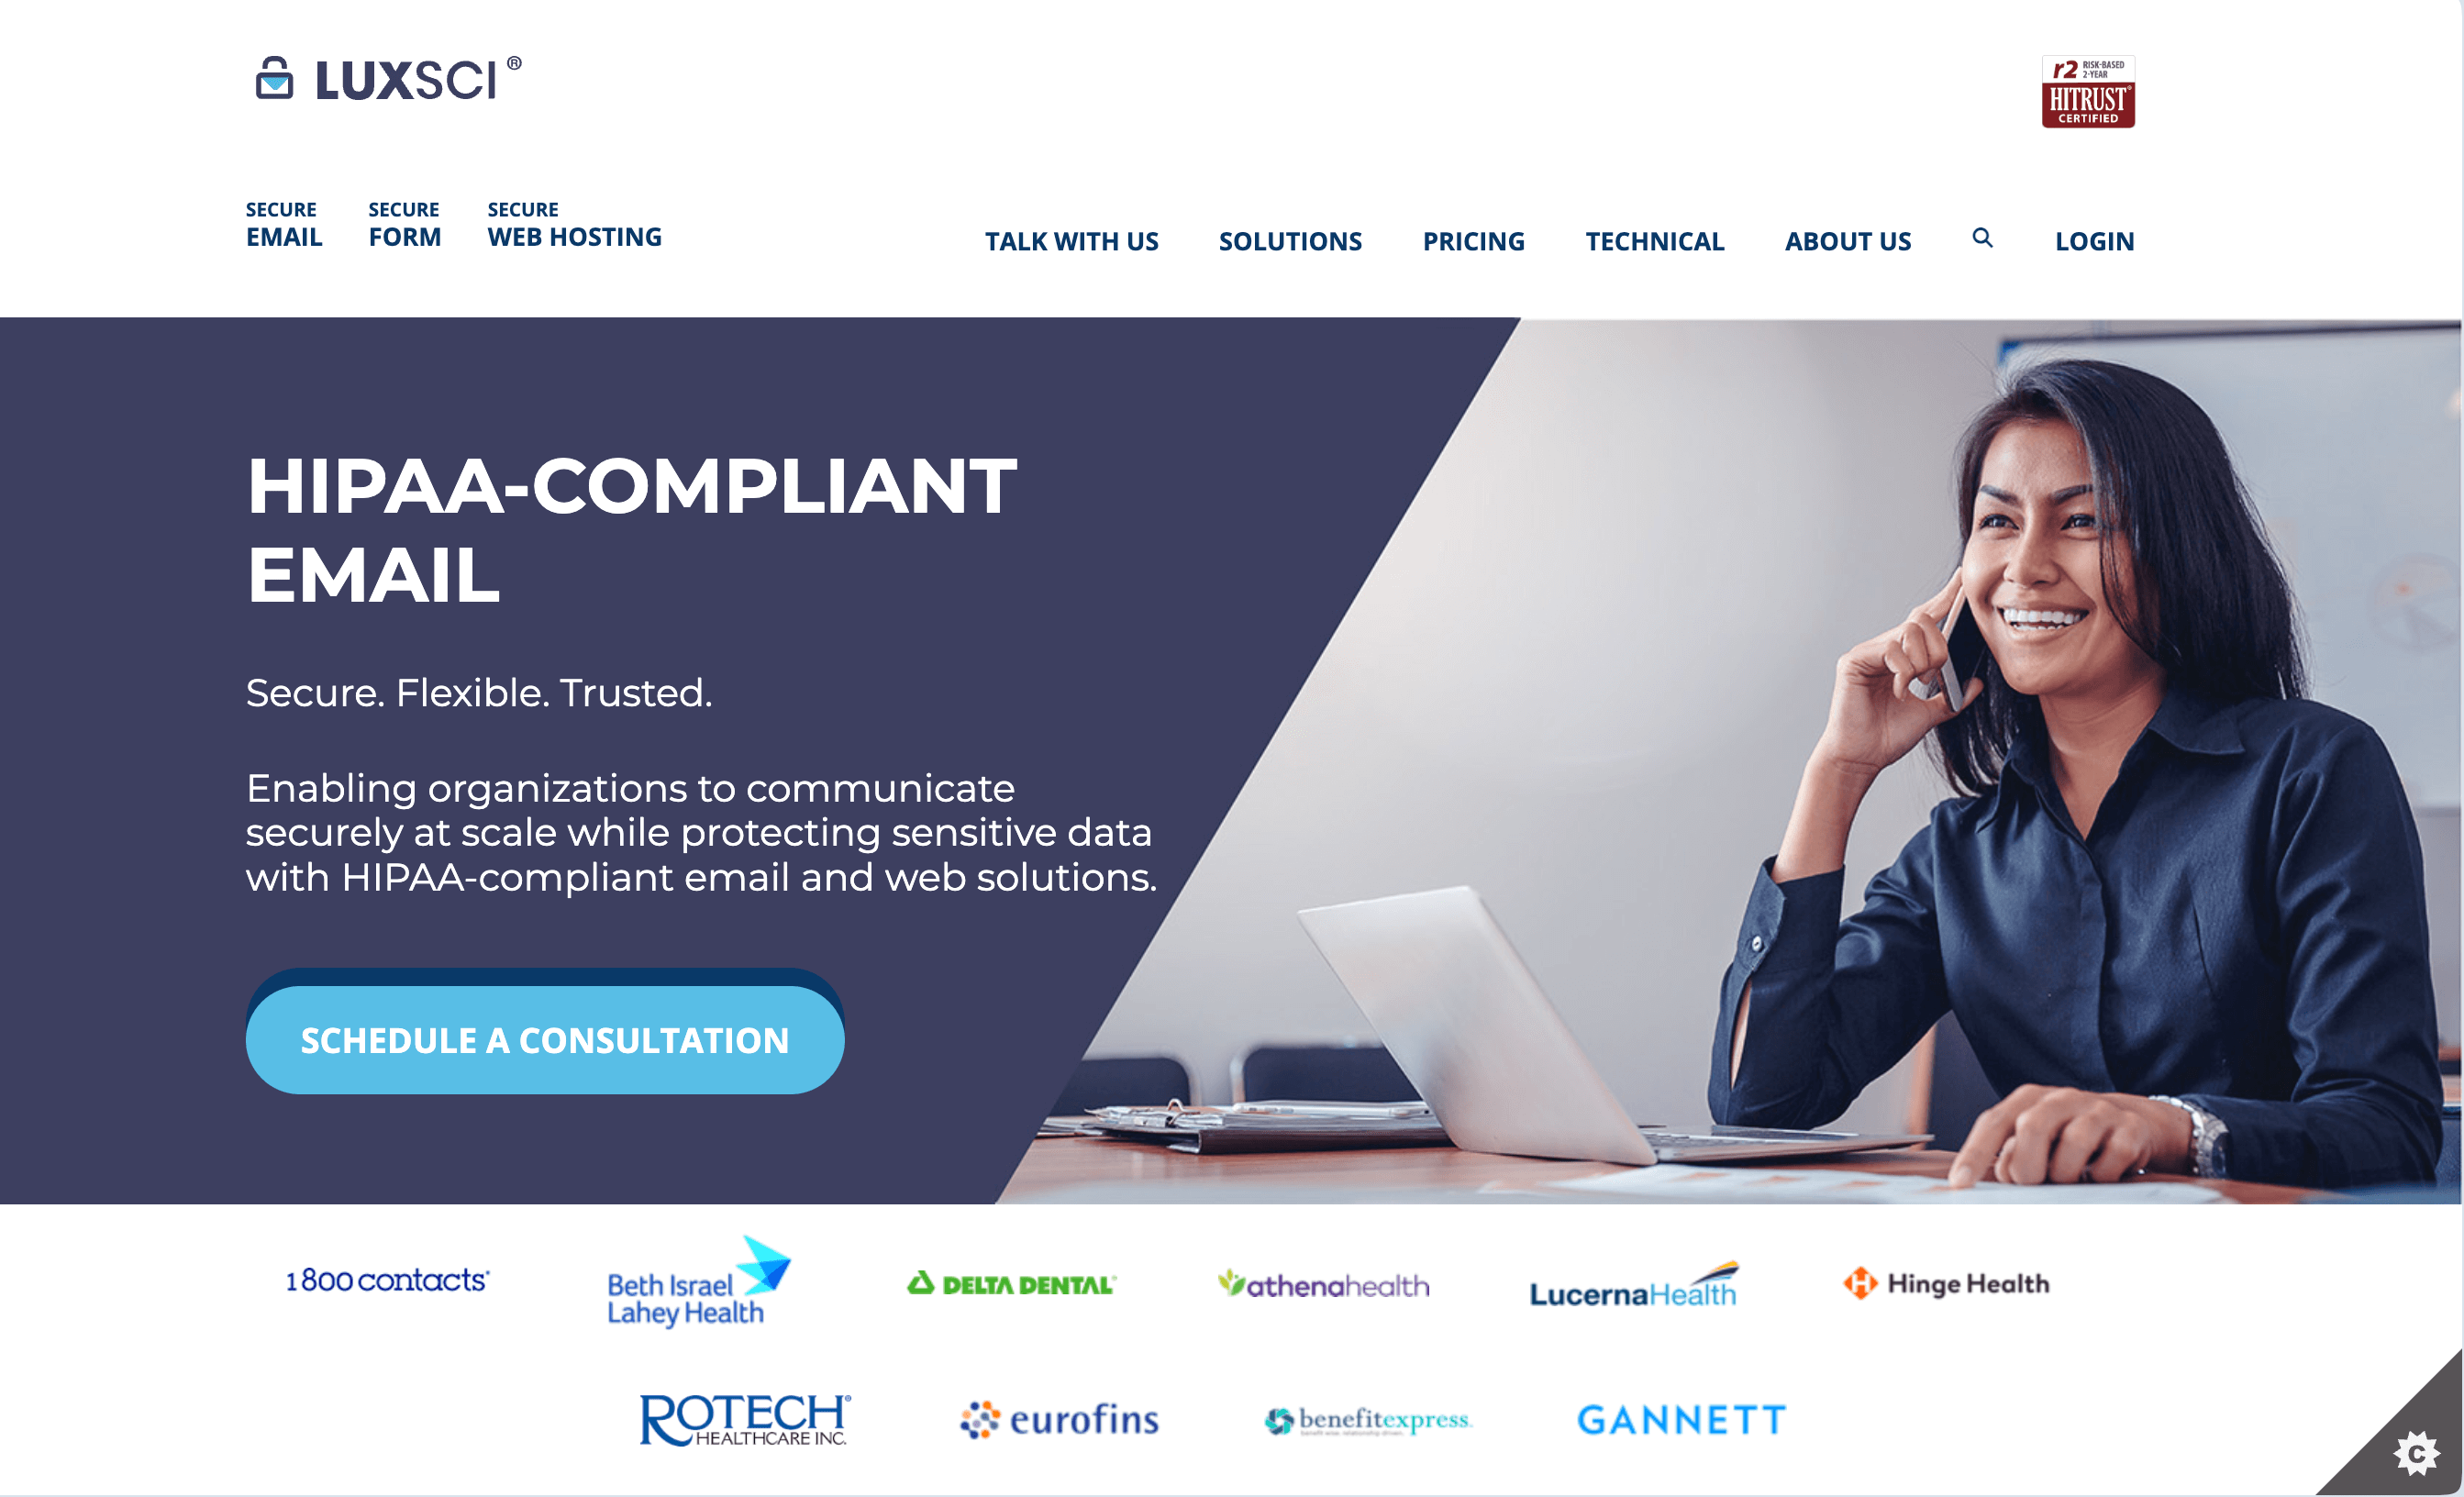This screenshot has height=1497, width=2464.
Task: Click the PRICING menu item
Action: click(x=1475, y=241)
